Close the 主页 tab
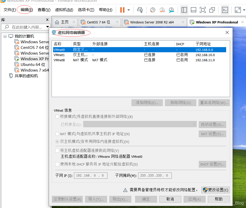Image resolution: width=246 pixels, height=208 pixels. tap(74, 22)
